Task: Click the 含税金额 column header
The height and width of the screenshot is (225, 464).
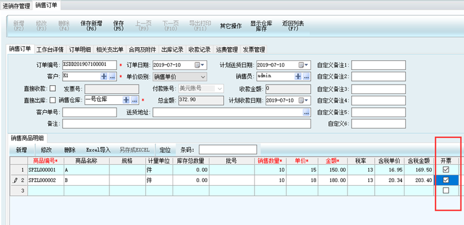Action: pos(419,161)
